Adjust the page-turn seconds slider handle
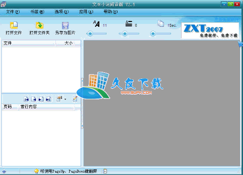The width and height of the screenshot is (243, 175). point(153,33)
